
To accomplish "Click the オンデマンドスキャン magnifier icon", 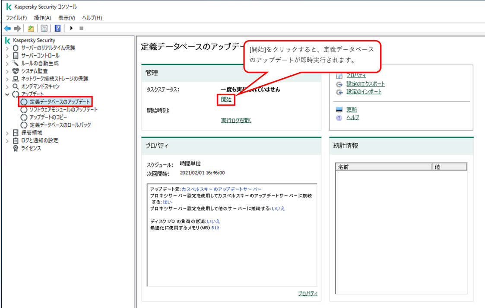I will coord(16,87).
